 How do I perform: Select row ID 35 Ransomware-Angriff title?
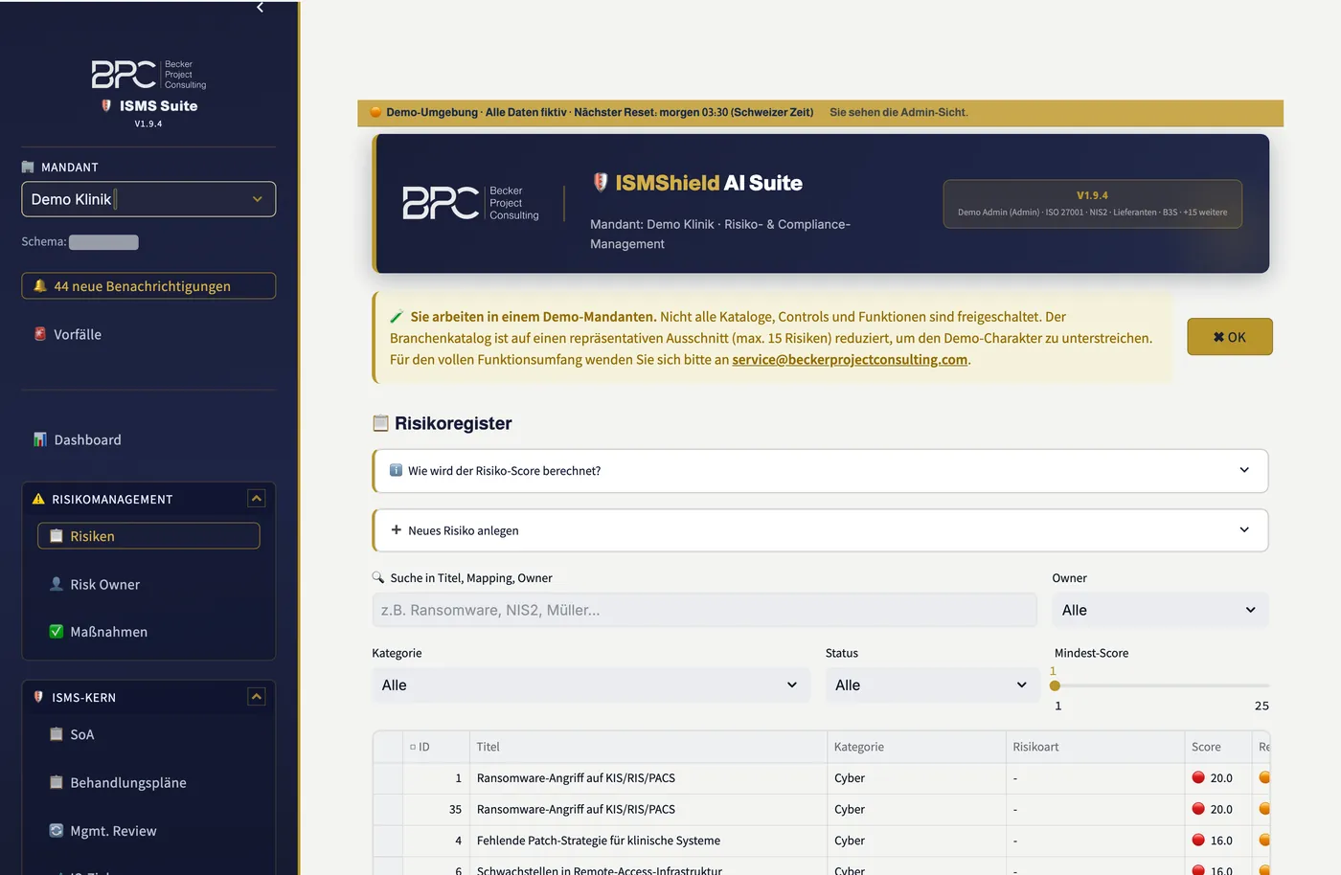(x=576, y=809)
